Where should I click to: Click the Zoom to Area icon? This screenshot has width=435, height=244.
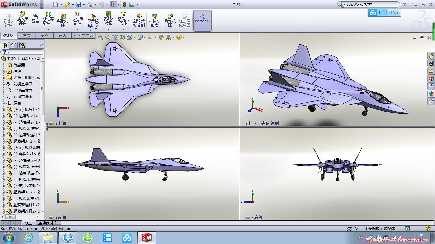[x=108, y=37]
